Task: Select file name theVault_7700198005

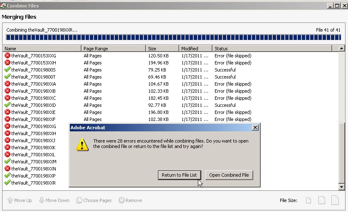Action: (33, 70)
